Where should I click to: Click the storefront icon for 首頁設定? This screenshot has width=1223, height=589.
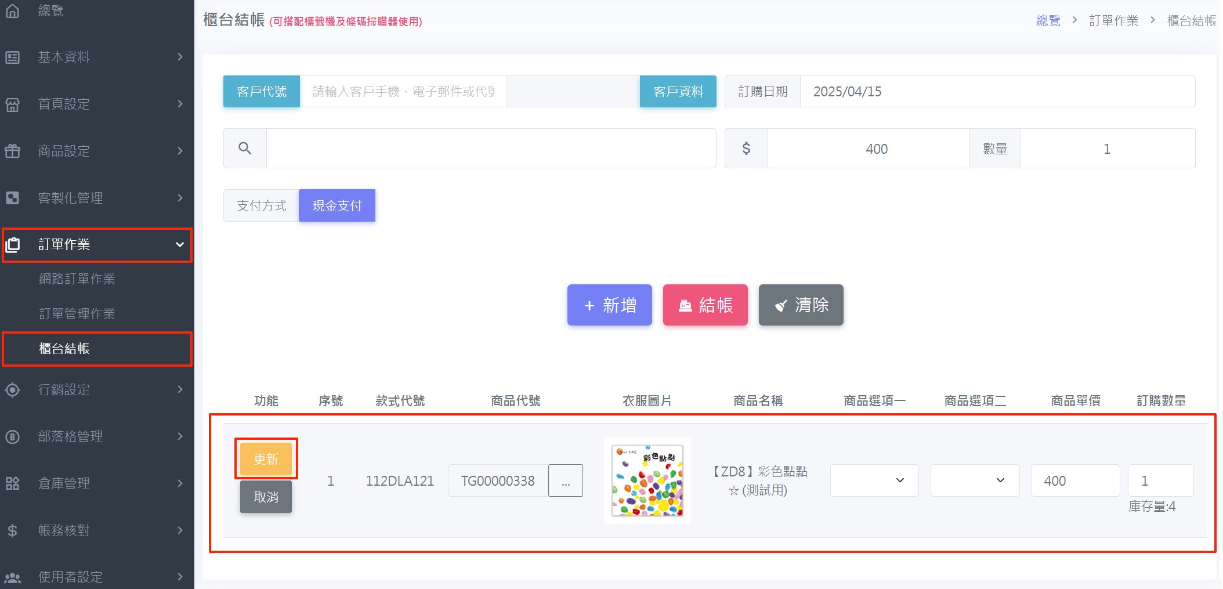pos(12,104)
